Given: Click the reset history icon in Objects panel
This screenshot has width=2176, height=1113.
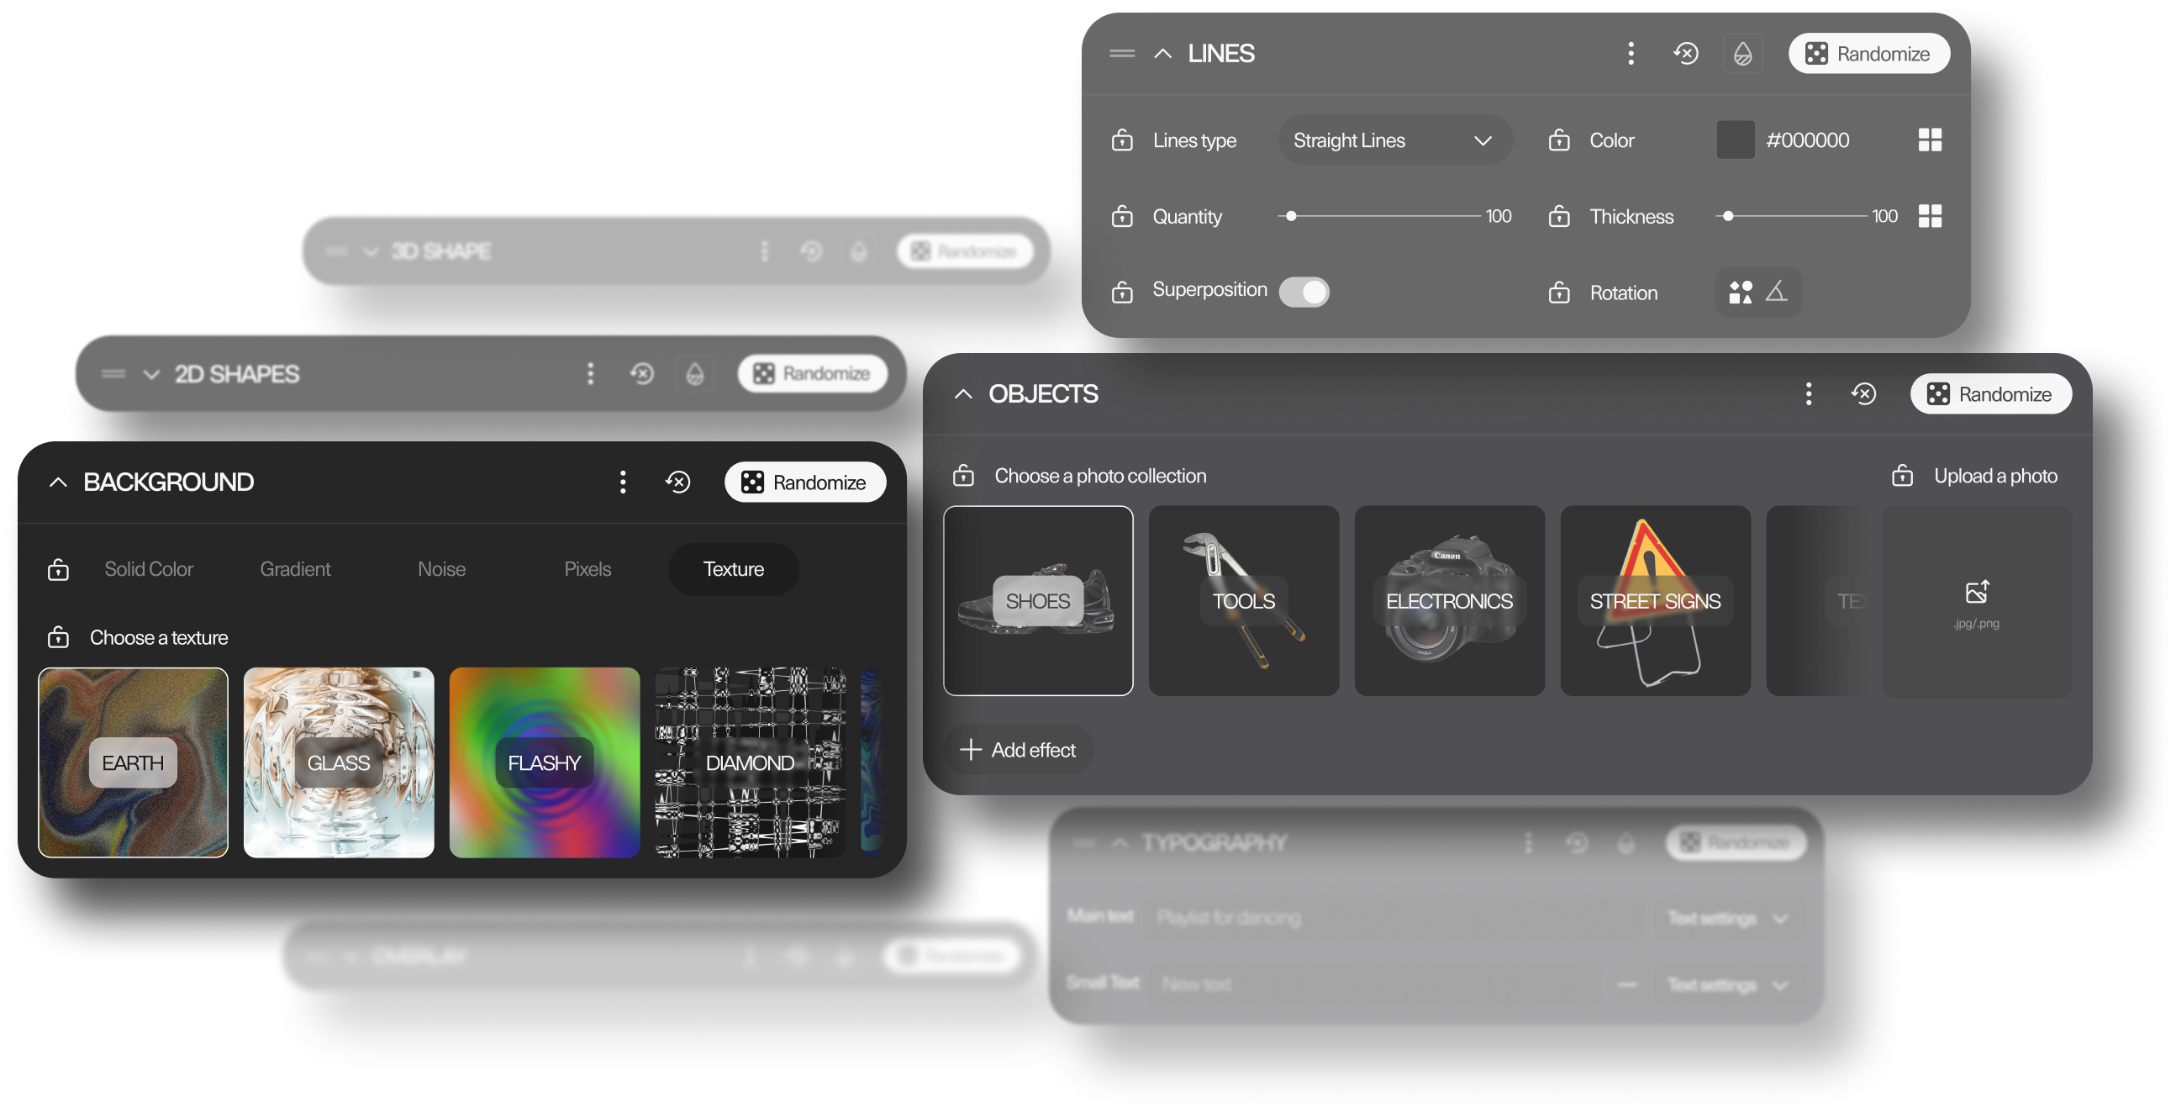Looking at the screenshot, I should [x=1864, y=393].
